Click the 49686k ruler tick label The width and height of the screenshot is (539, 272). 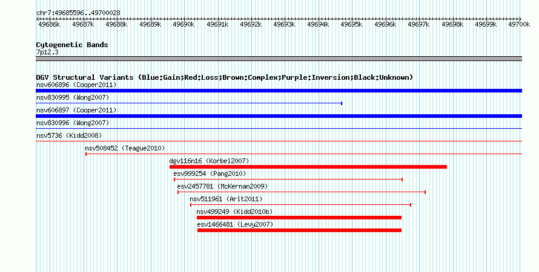click(49, 24)
